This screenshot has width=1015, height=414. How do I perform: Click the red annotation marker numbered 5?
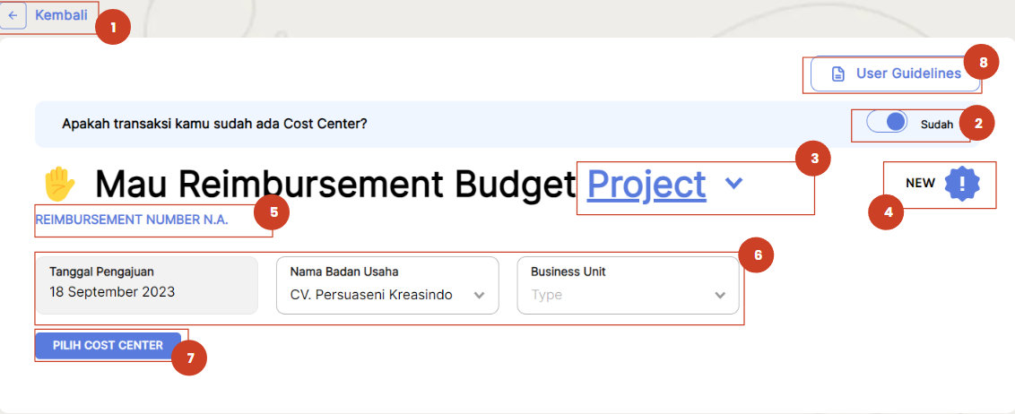[x=272, y=212]
